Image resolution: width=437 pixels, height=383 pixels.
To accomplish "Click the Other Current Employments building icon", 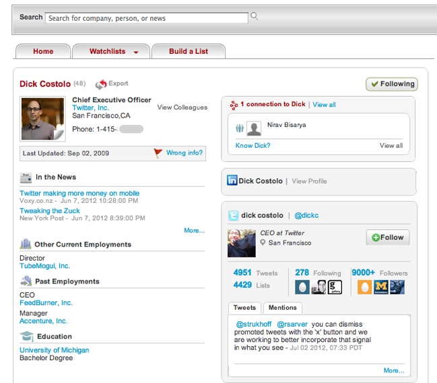I will (26, 244).
